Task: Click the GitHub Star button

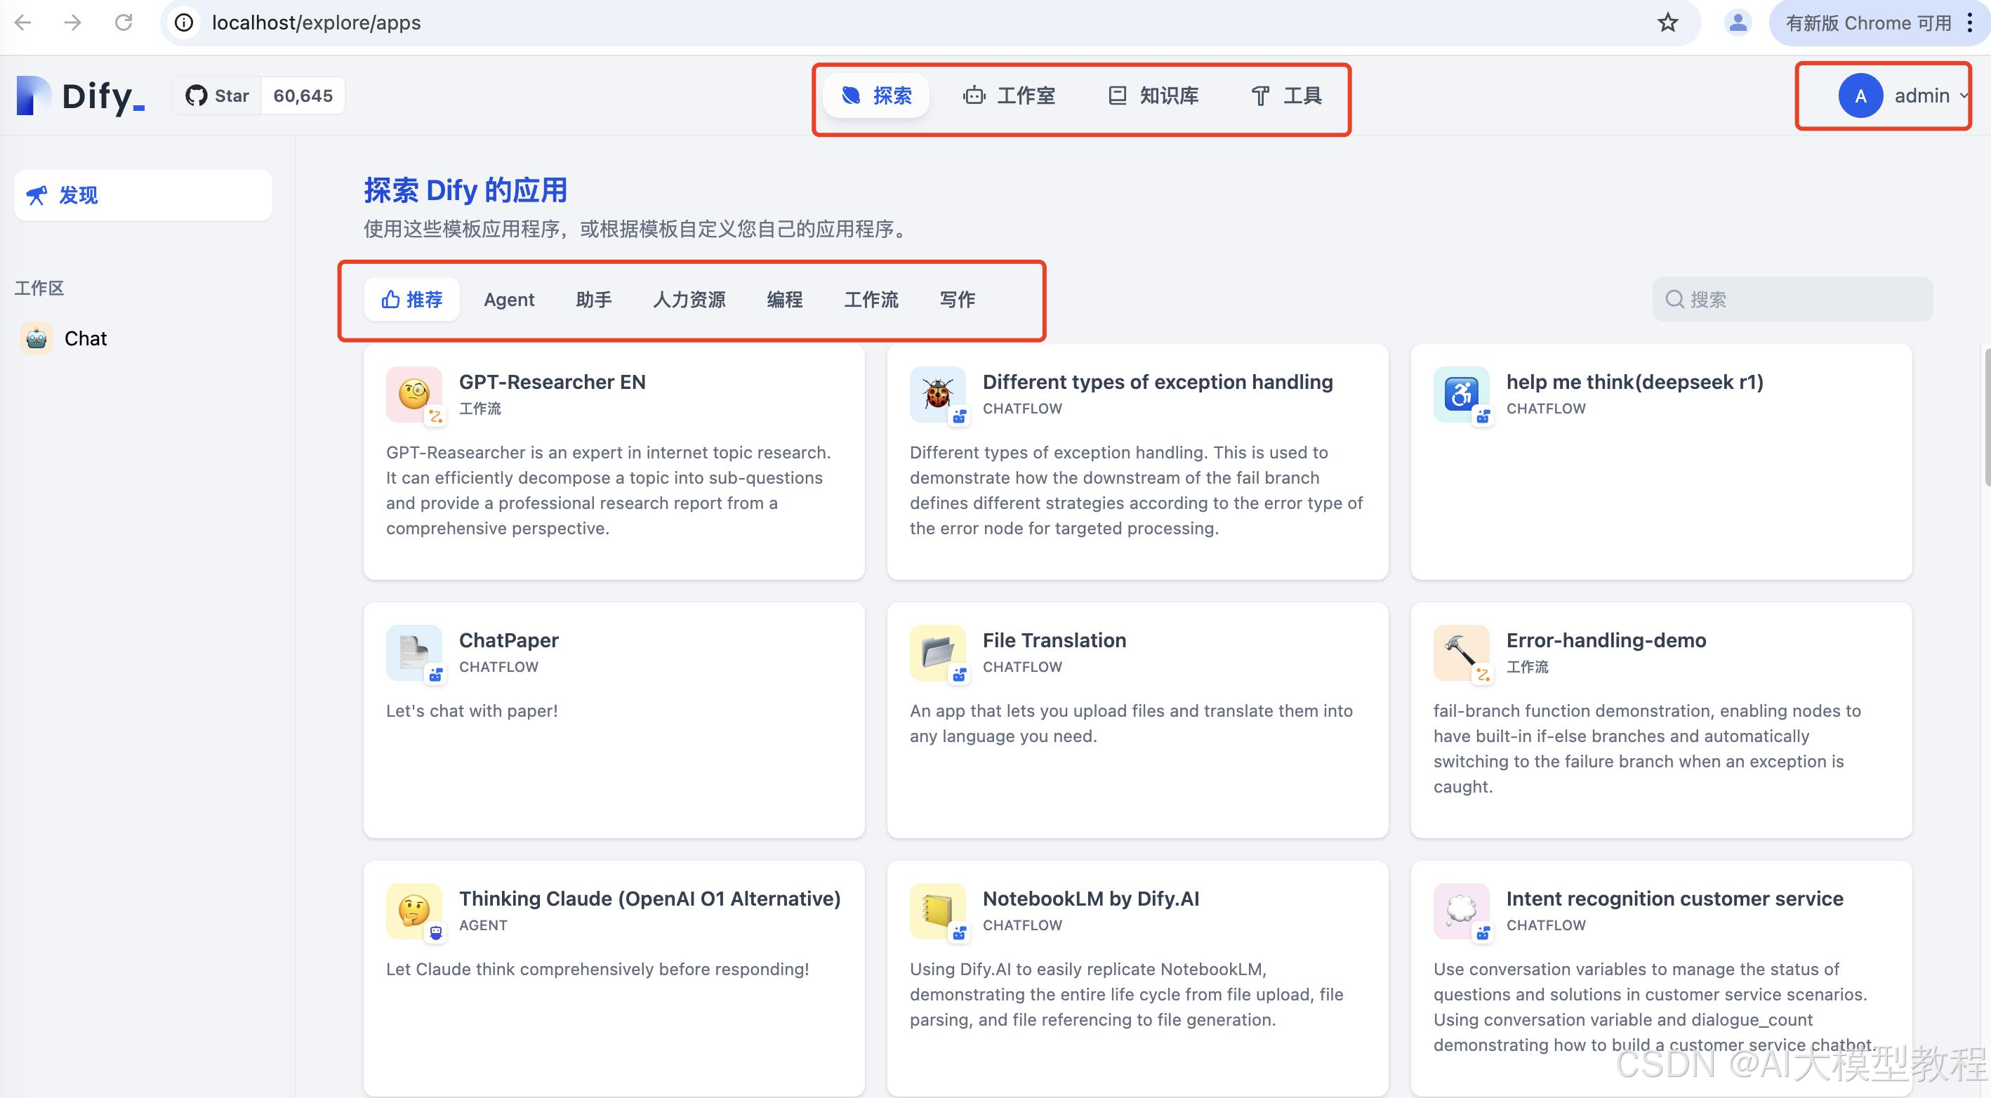Action: click(x=217, y=95)
